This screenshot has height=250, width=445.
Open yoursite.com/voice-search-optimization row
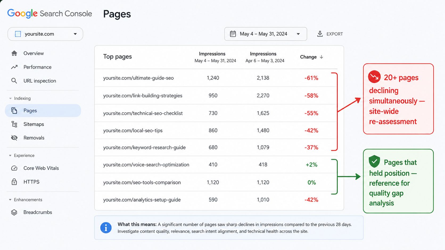tap(216, 165)
